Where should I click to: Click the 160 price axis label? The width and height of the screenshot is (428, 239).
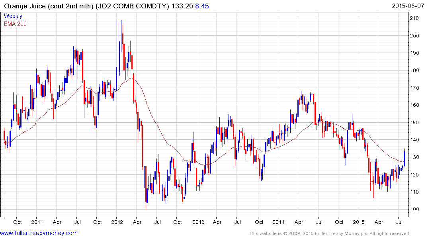pyautogui.click(x=414, y=105)
